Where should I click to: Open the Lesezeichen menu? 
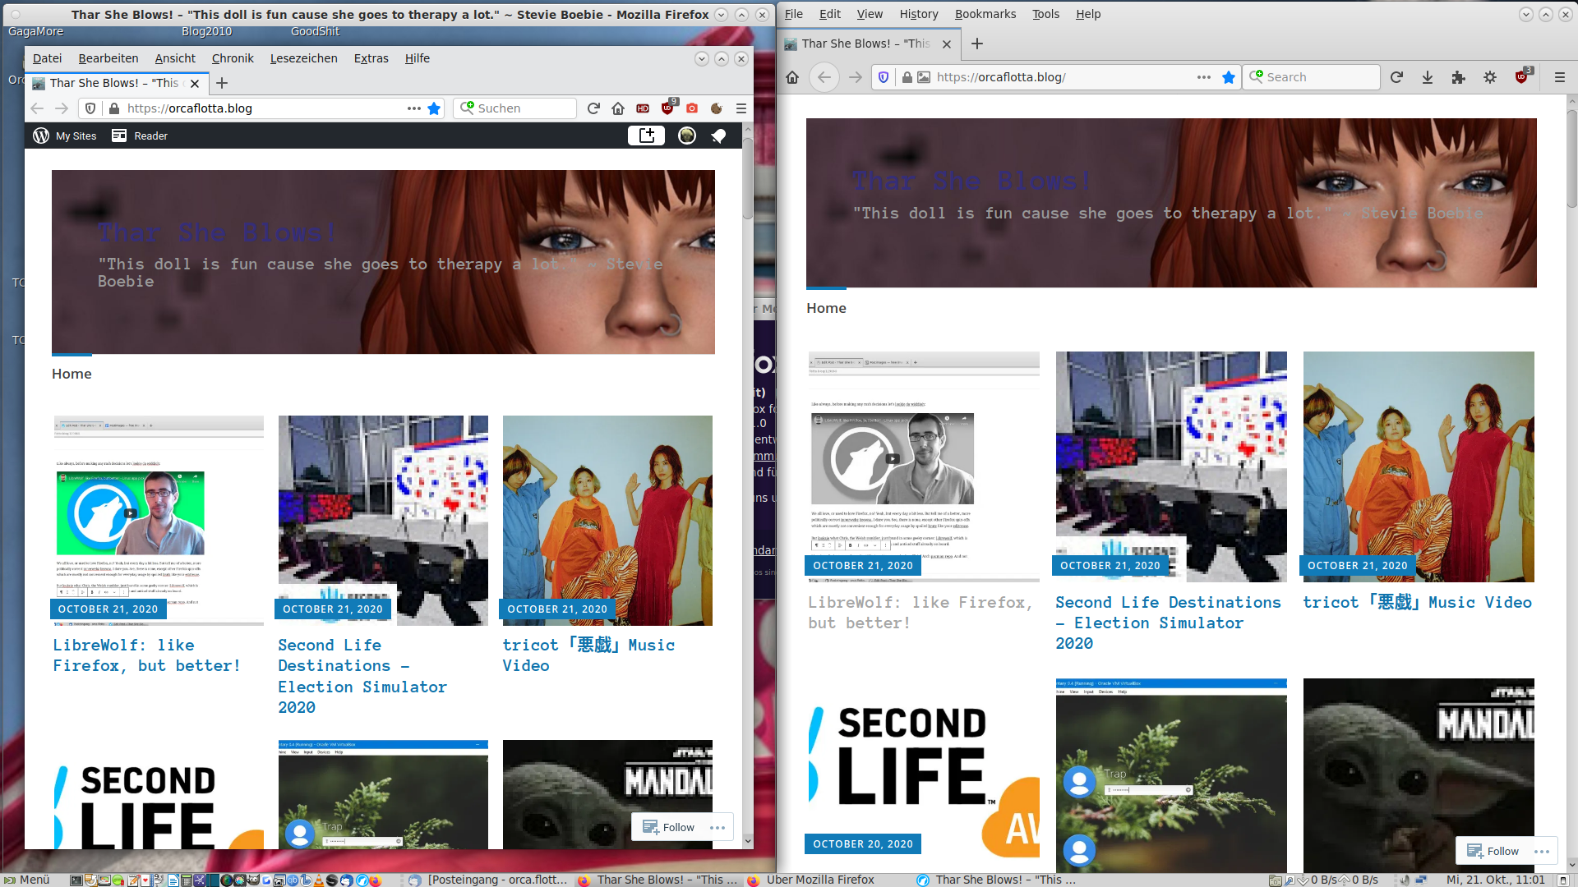click(303, 58)
